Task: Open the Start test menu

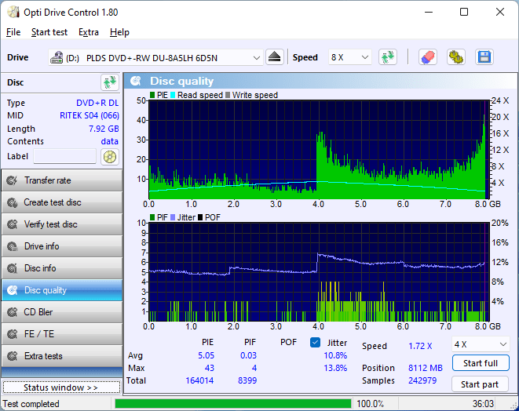Action: pyautogui.click(x=49, y=32)
